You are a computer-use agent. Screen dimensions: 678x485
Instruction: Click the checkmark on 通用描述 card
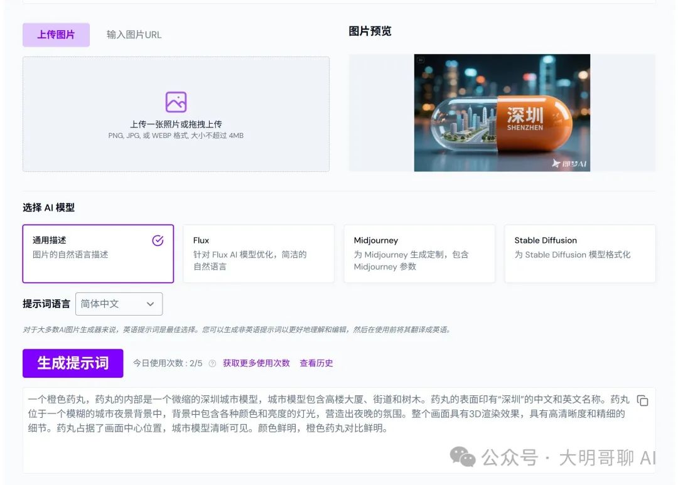(158, 240)
